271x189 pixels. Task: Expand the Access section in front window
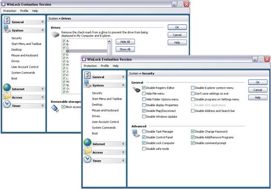123,152
